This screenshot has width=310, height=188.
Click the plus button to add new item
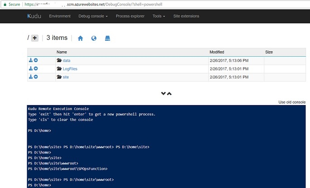[x=35, y=38]
